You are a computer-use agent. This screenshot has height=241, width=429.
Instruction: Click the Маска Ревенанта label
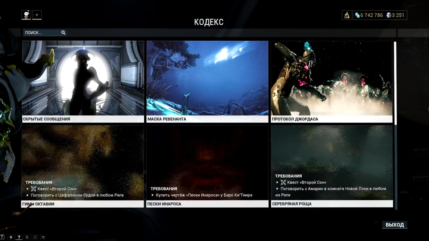point(167,119)
